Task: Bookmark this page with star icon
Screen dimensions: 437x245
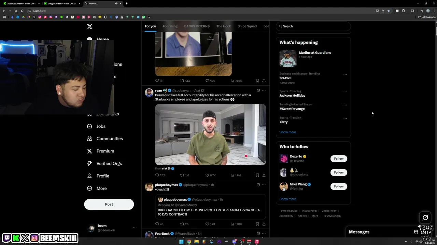Action: [389, 11]
